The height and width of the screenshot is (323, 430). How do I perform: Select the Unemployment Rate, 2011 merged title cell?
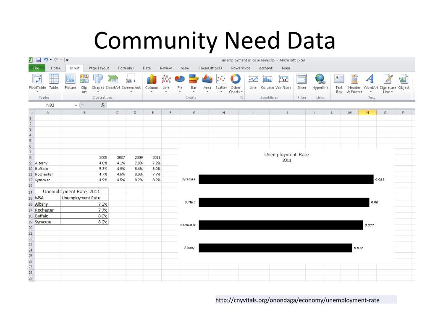(71, 191)
